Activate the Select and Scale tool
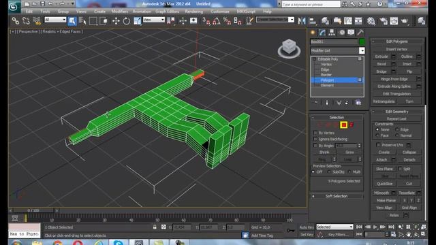Screen dimensions: 436x245 pyautogui.click(x=137, y=21)
